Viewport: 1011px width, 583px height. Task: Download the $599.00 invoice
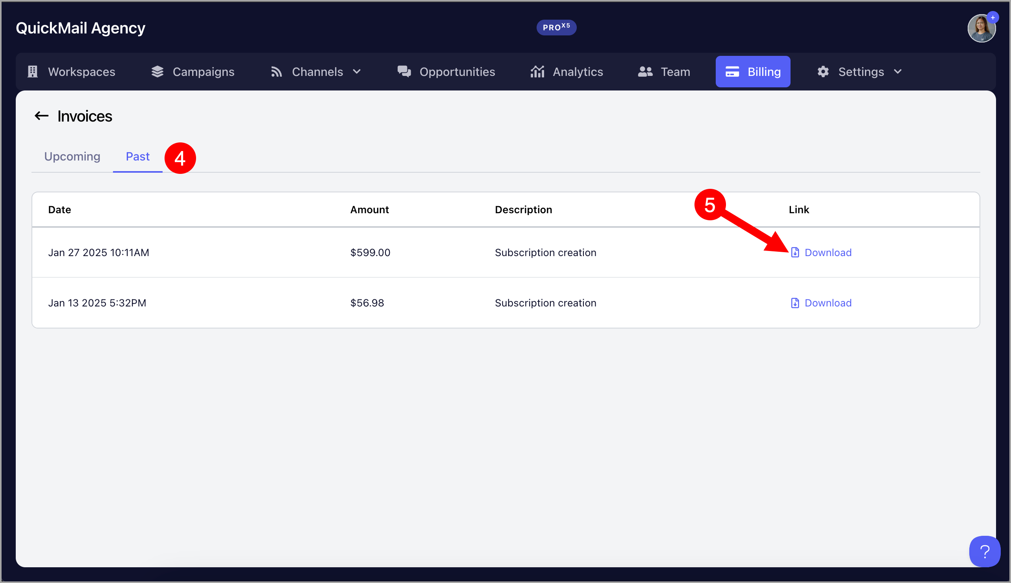tap(821, 252)
